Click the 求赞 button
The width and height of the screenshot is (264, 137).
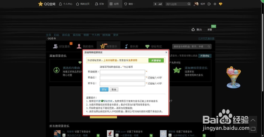[x=210, y=30]
